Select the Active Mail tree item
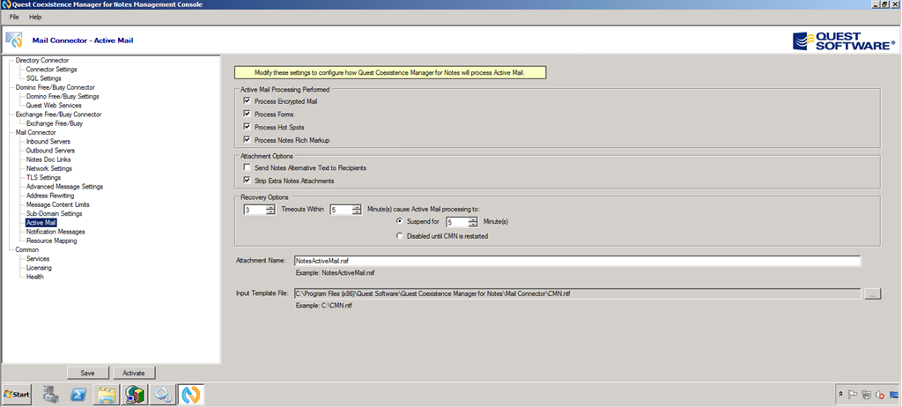 click(41, 223)
